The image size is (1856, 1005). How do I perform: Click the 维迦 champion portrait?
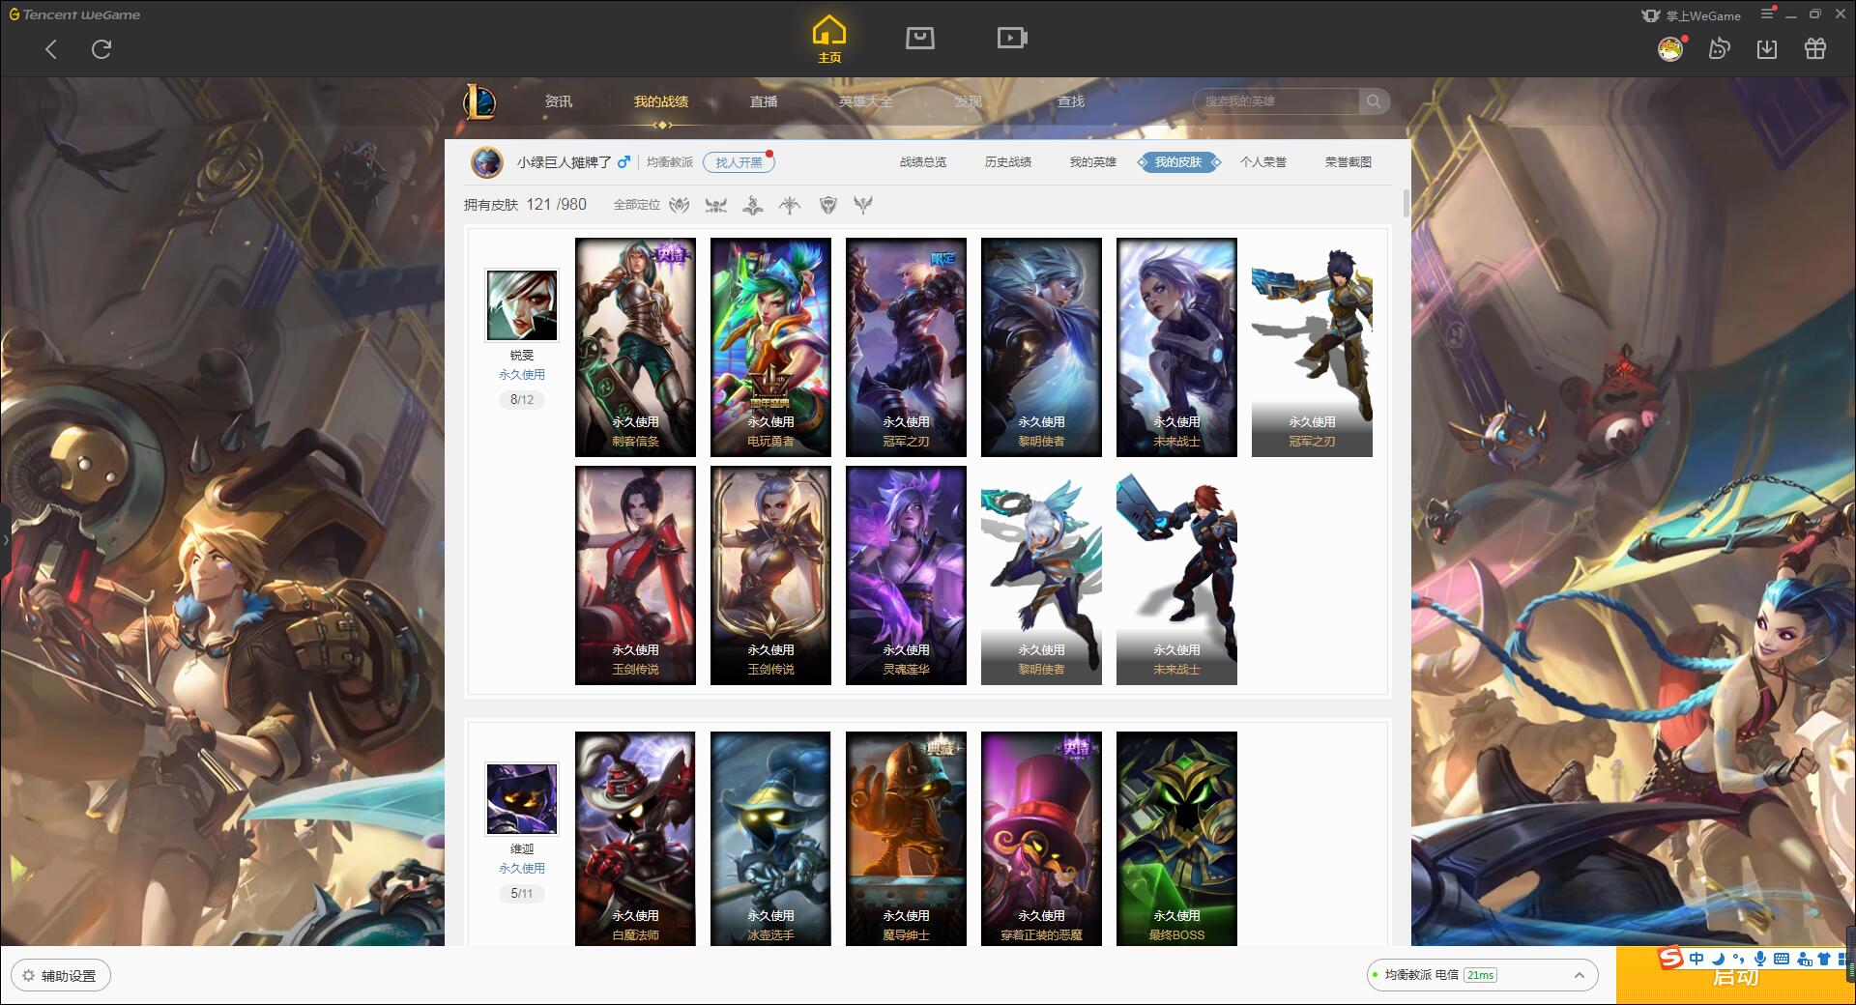click(x=522, y=799)
